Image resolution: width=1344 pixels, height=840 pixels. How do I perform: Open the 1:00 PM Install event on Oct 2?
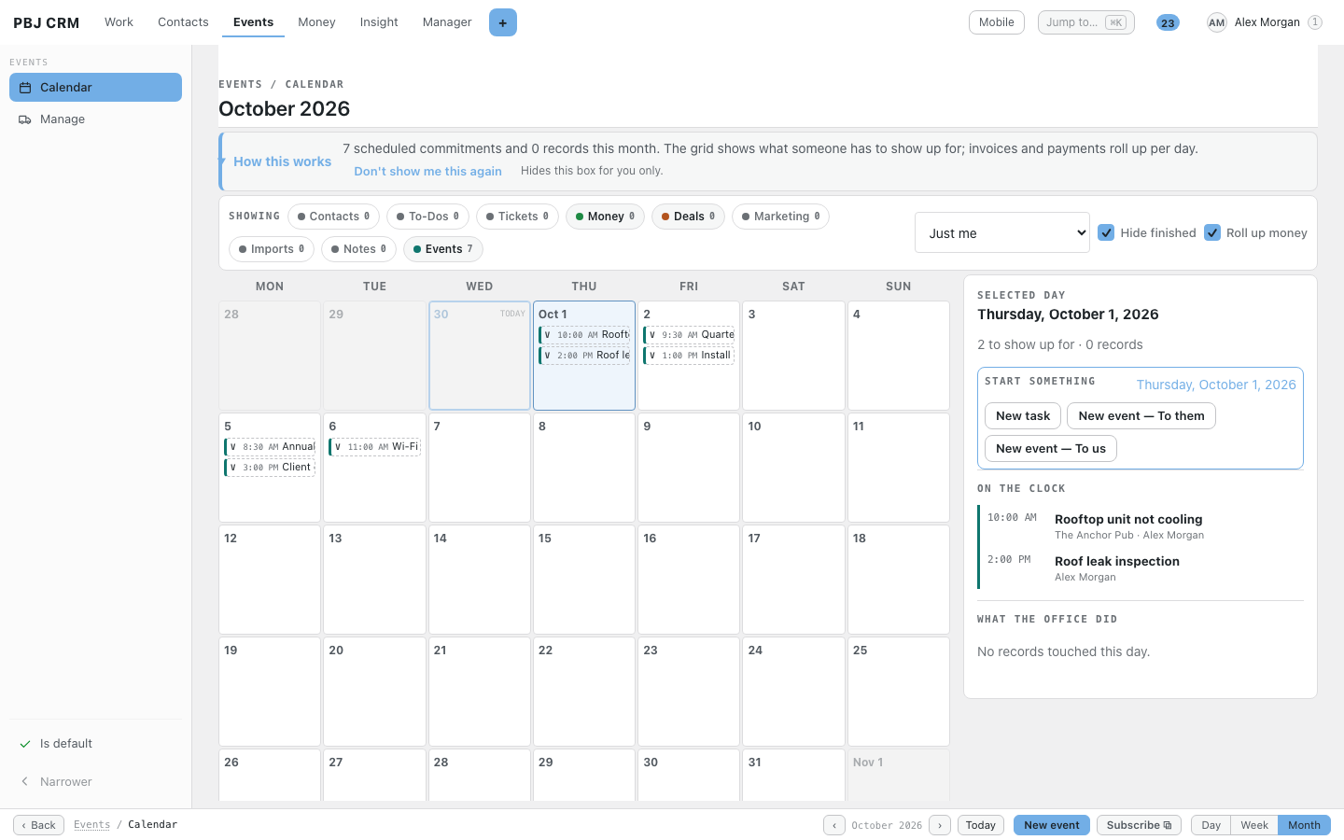tap(689, 356)
